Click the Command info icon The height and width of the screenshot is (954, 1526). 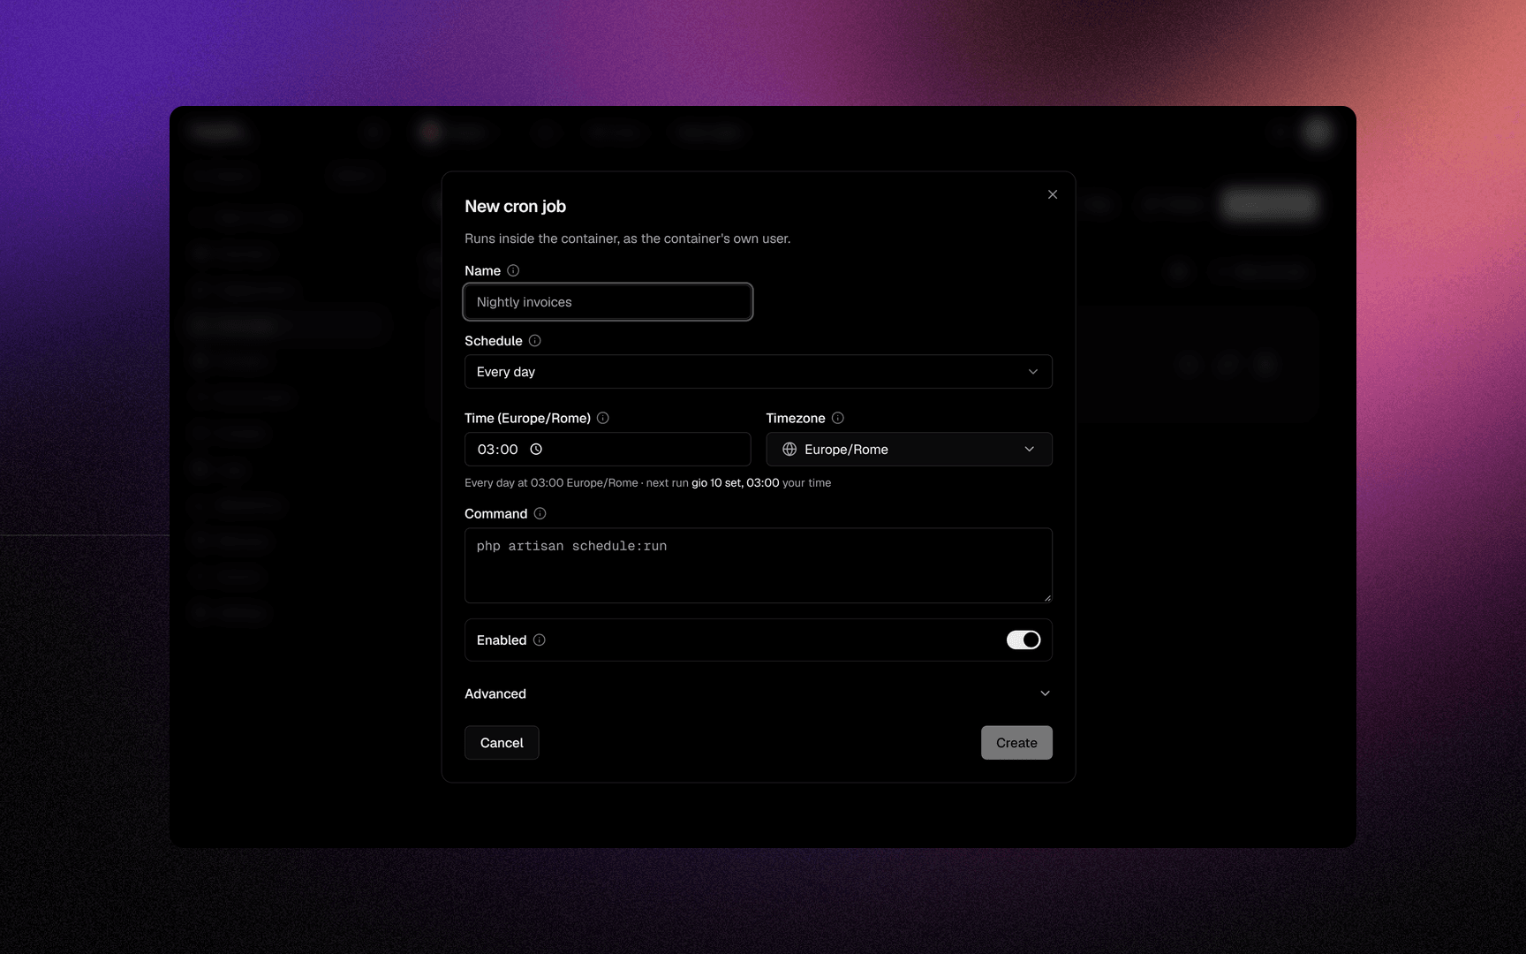(x=540, y=513)
